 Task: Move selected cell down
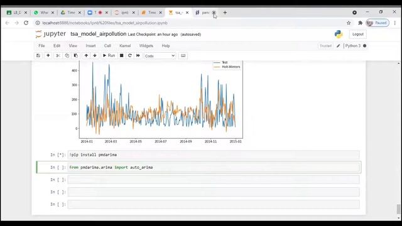(95, 56)
